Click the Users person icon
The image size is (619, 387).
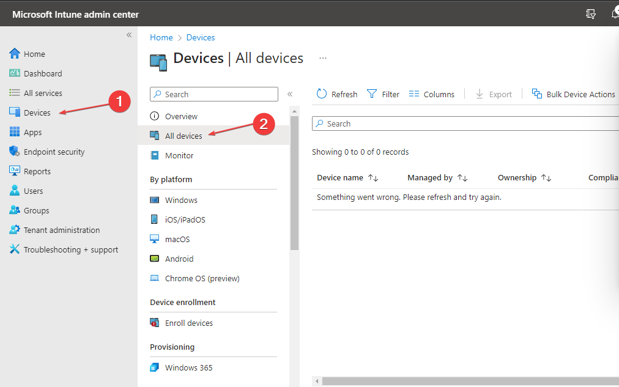(15, 191)
